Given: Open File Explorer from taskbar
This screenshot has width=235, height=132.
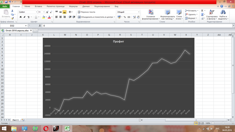Looking at the screenshot, I should point(14,129).
